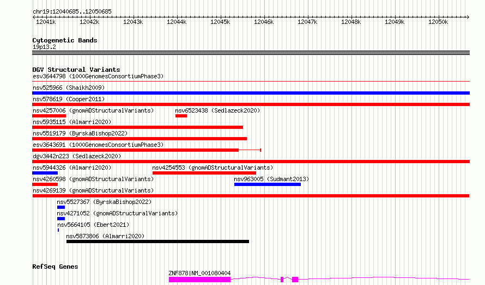Viewport: 485px width, 285px height.
Task: Open variant esv3644798 (1000GenomesConsortiumPhase3) label
Action: (x=98, y=76)
